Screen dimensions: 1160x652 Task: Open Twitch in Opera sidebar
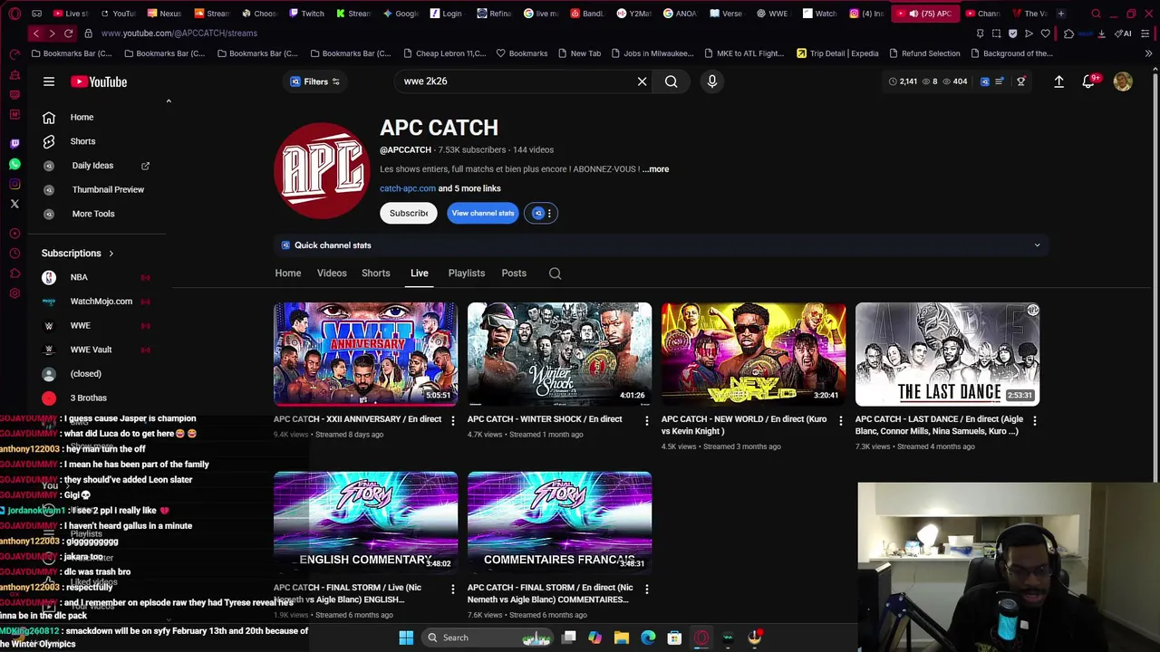[14, 143]
